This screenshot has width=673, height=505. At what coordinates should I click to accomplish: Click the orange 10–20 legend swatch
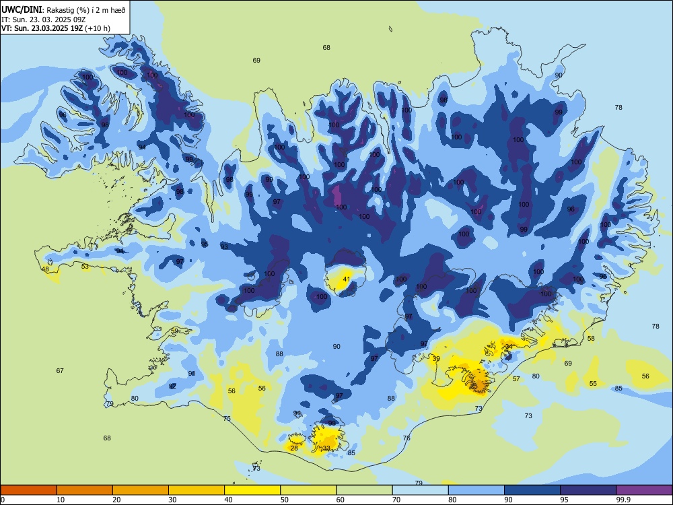click(x=85, y=490)
